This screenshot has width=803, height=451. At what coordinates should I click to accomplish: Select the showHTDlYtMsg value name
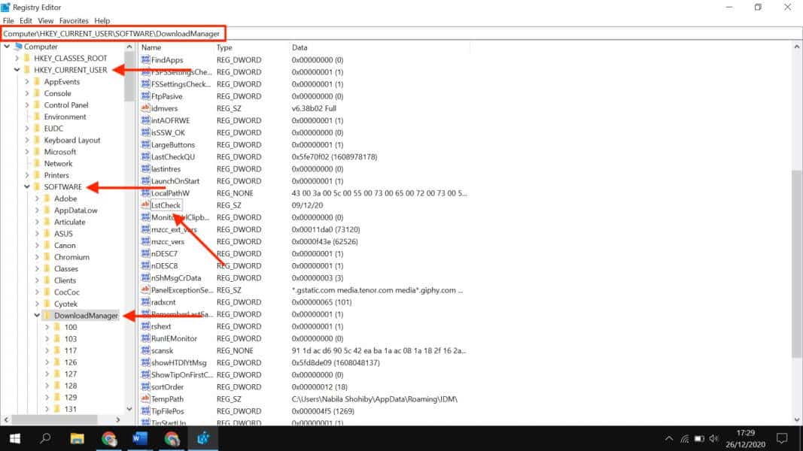coord(178,363)
